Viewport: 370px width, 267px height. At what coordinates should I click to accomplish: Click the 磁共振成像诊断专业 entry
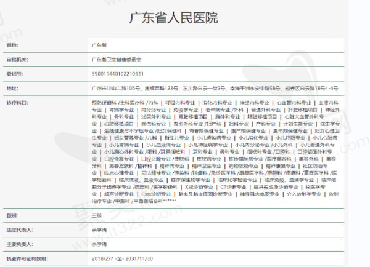(276, 187)
